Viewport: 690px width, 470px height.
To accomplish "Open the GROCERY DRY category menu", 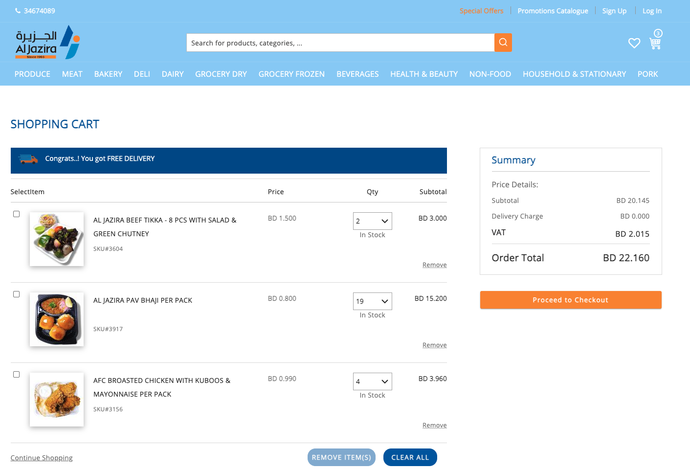I will (221, 74).
